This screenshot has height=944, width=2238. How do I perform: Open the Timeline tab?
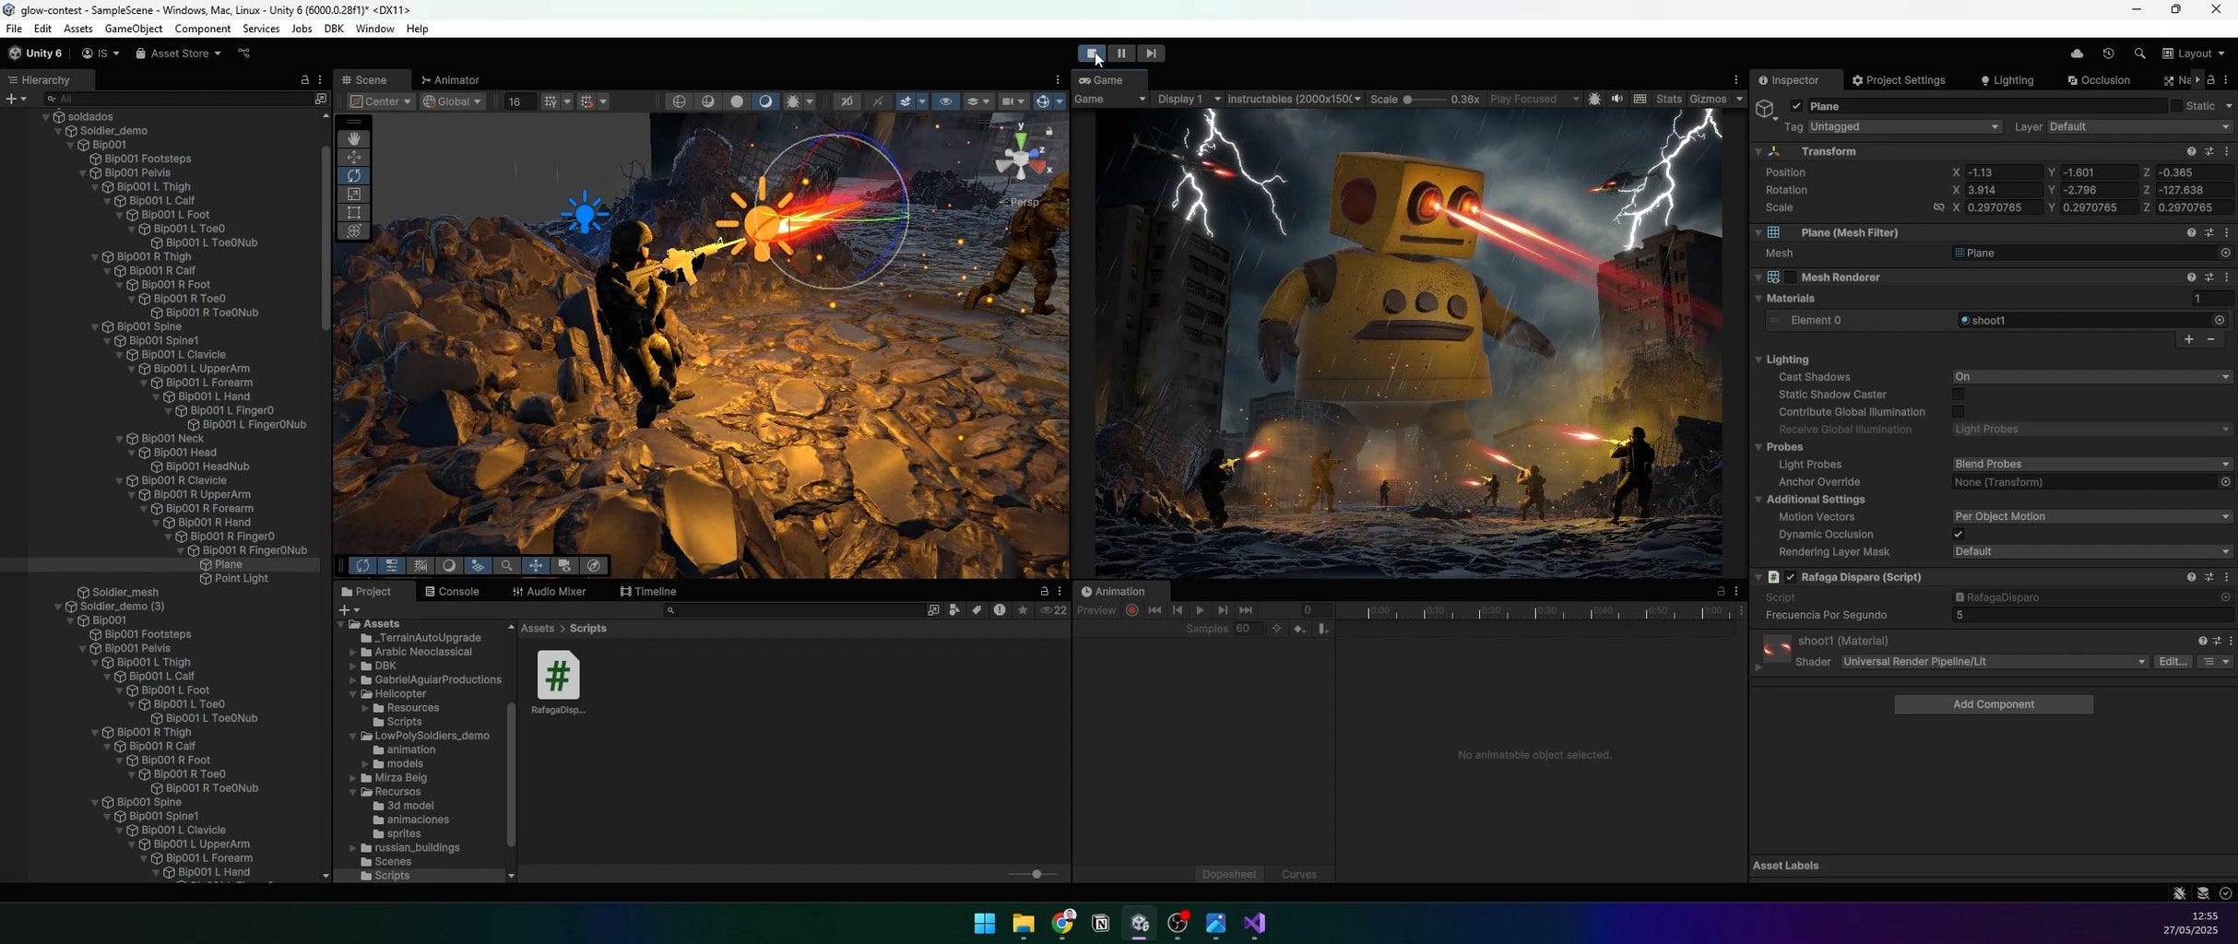648,592
